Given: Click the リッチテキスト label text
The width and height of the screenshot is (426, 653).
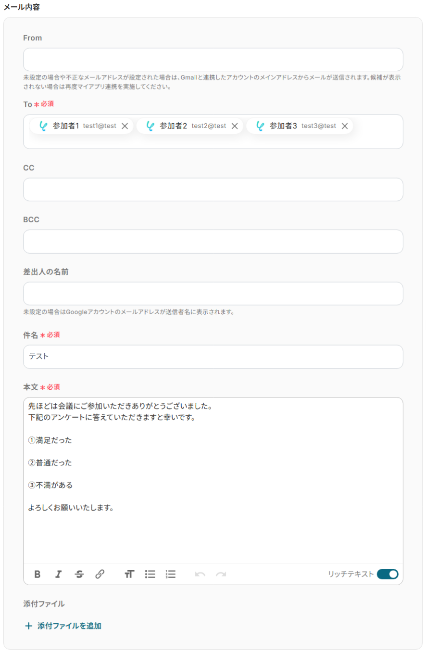Looking at the screenshot, I should tap(351, 574).
